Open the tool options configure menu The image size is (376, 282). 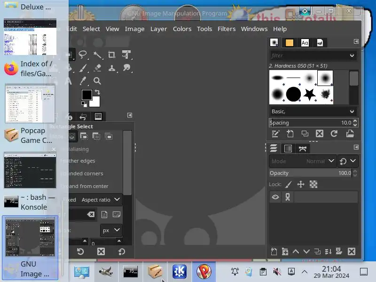[130, 115]
